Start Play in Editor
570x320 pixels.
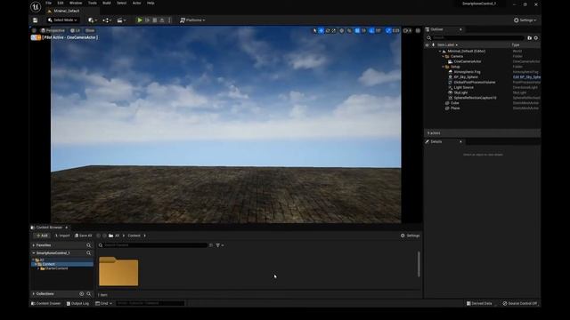click(x=140, y=20)
